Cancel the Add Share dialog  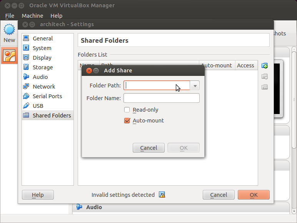coord(148,148)
